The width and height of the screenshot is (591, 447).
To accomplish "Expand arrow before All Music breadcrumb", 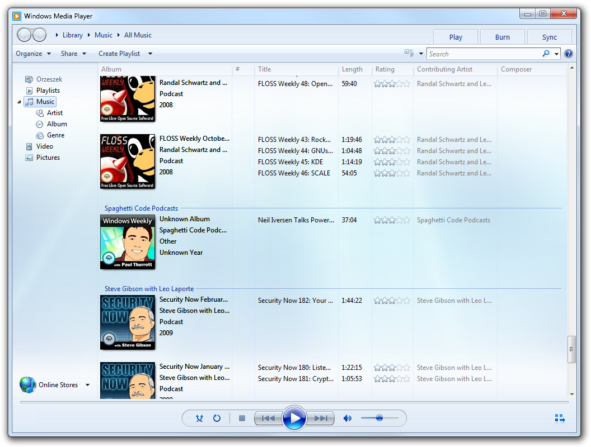I will click(x=118, y=35).
